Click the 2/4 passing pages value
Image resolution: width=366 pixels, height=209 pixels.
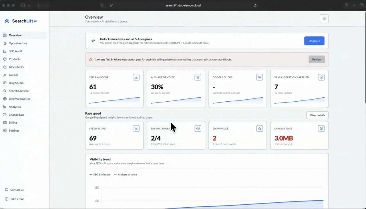(156, 138)
